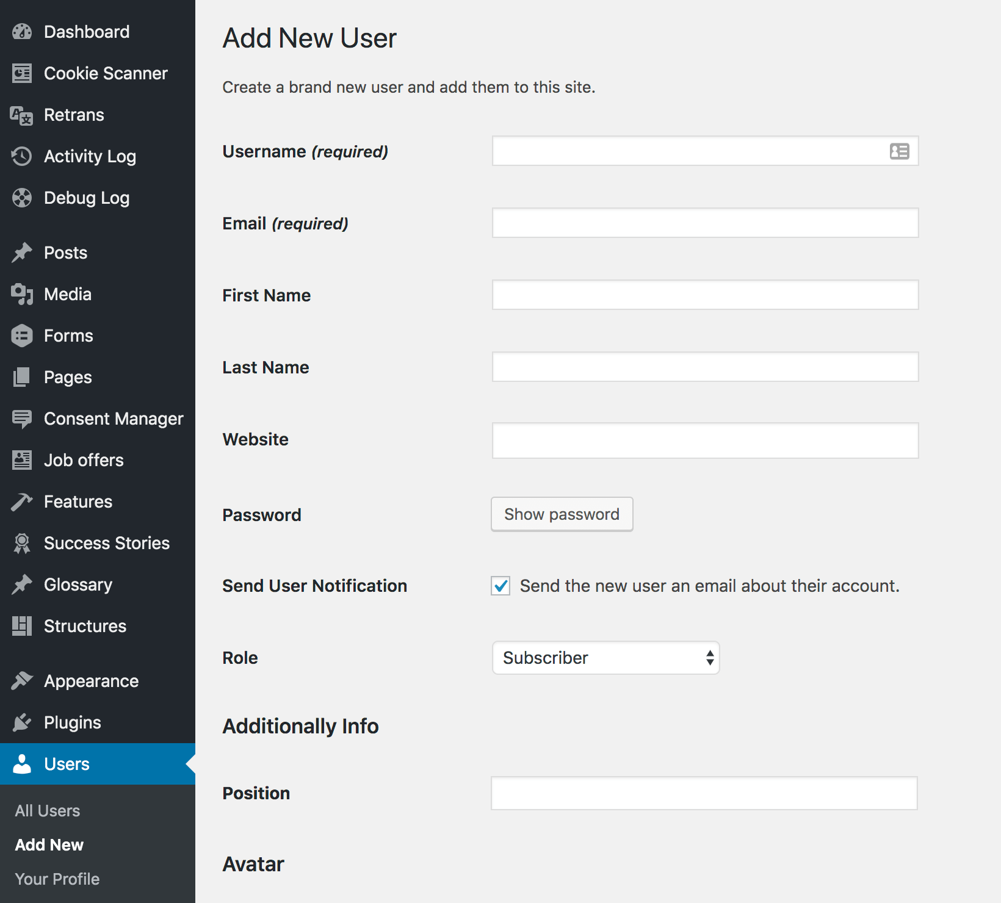Viewport: 1001px width, 903px height.
Task: Open Activity Log clock icon
Action: tap(22, 156)
